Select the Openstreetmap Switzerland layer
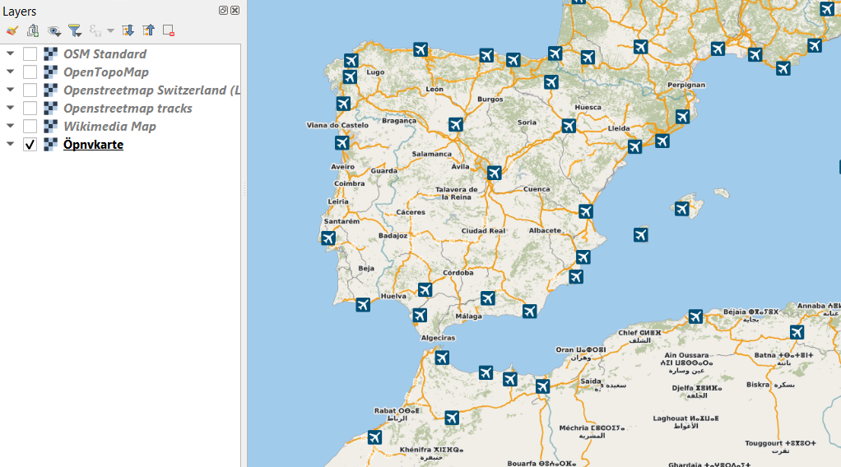The image size is (841, 467). [151, 90]
